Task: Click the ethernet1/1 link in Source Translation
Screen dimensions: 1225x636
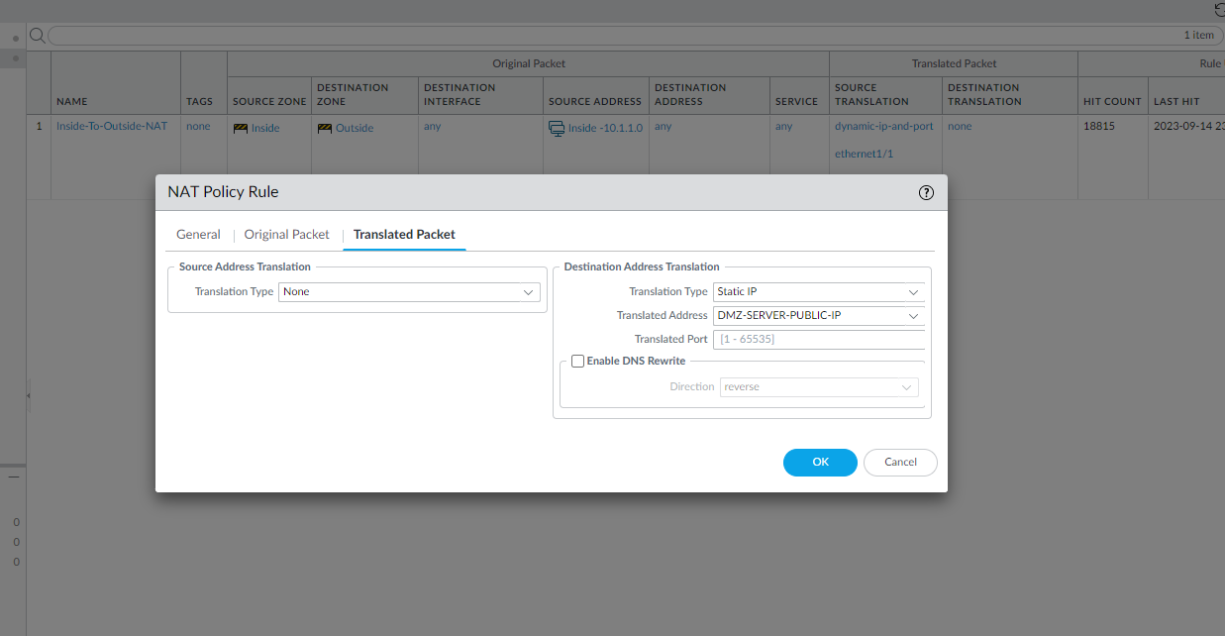Action: [x=862, y=152]
